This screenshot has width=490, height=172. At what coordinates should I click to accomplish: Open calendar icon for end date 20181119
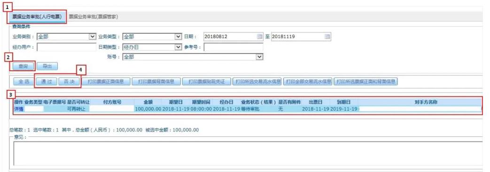[327, 37]
